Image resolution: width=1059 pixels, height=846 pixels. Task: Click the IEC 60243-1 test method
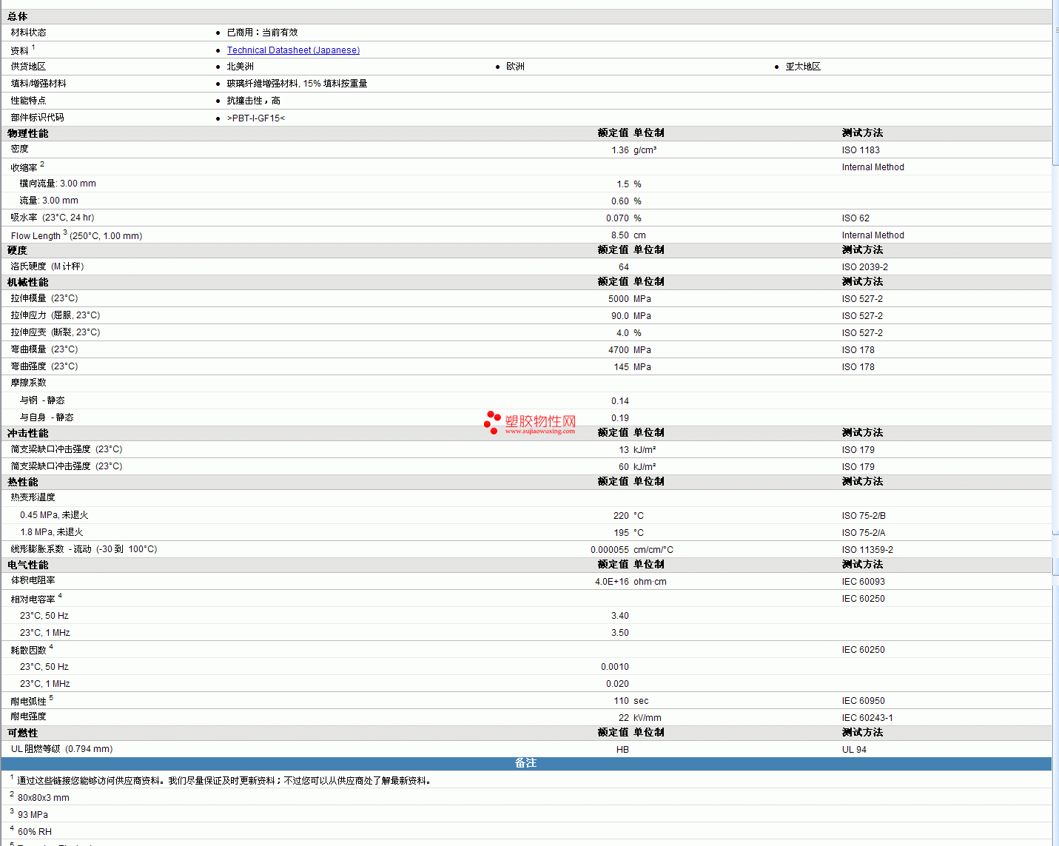tap(867, 718)
